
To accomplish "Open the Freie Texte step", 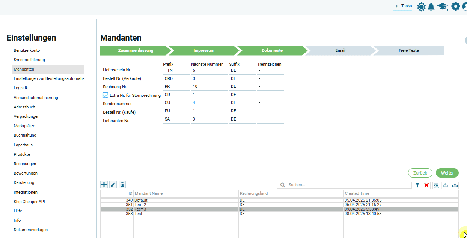I will (x=408, y=50).
